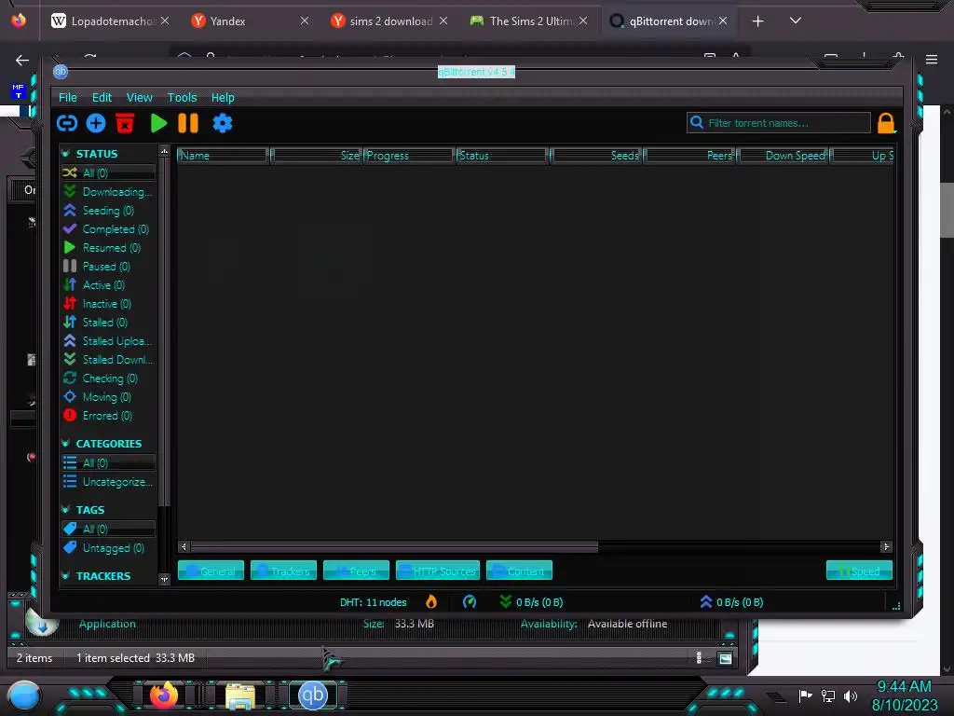Viewport: 954px width, 716px height.
Task: Collapse the STATUS section
Action: click(x=66, y=154)
